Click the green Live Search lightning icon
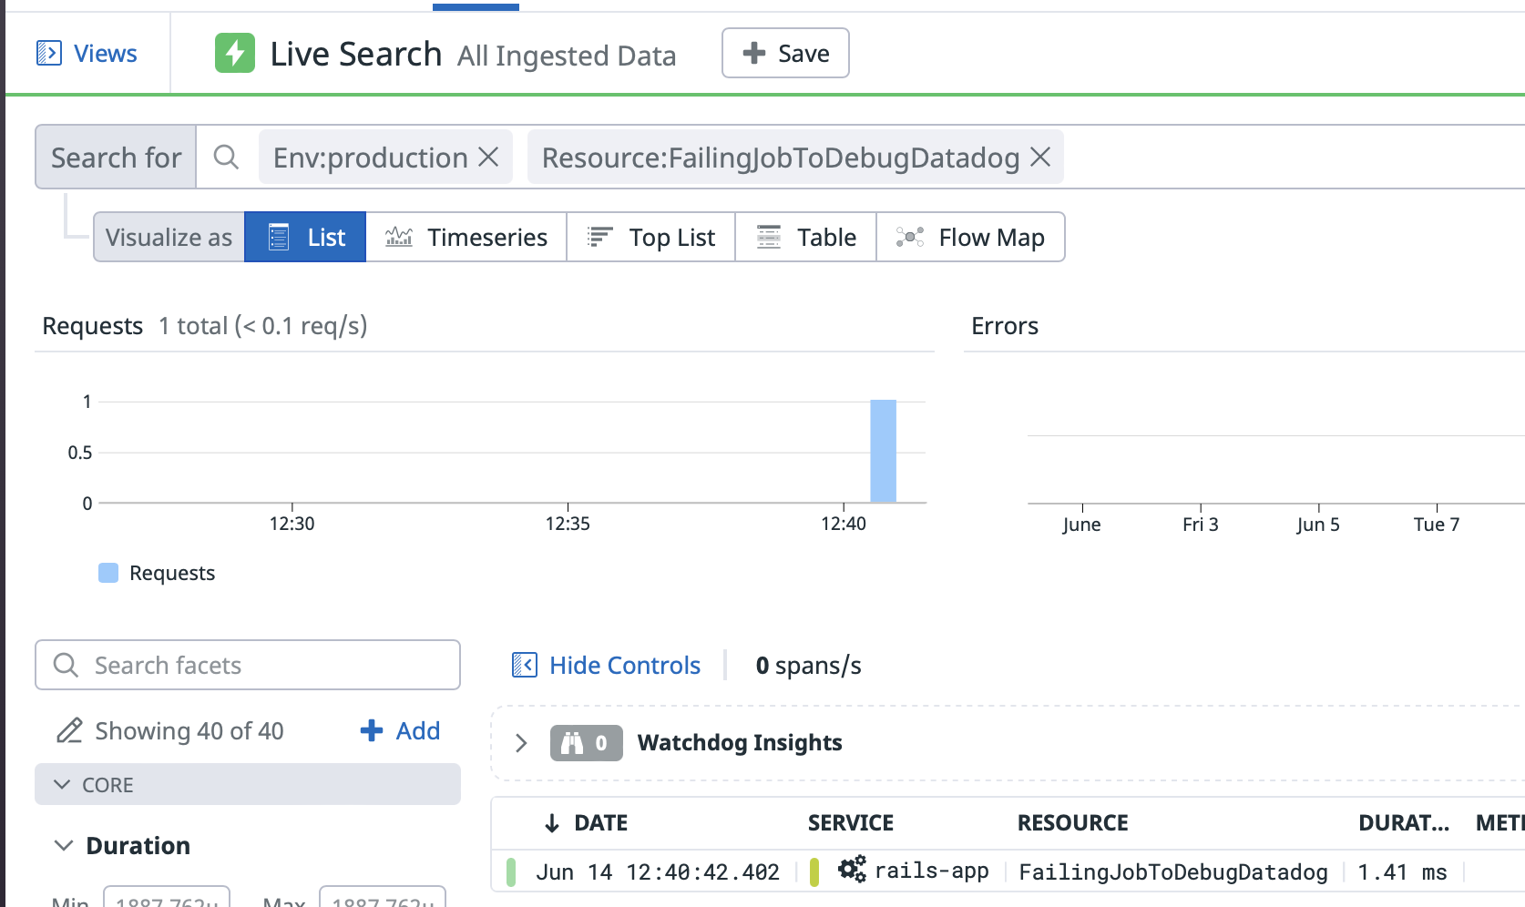 tap(235, 53)
